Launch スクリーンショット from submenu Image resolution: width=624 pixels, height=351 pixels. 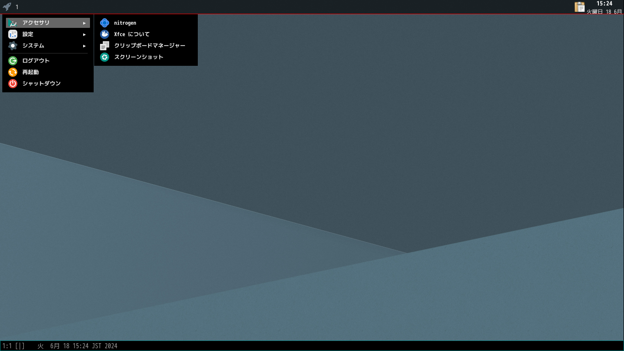click(146, 57)
